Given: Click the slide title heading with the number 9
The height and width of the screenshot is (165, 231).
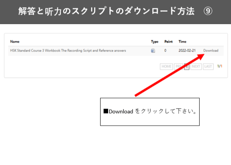Looking at the screenshot, I should tap(115, 11).
